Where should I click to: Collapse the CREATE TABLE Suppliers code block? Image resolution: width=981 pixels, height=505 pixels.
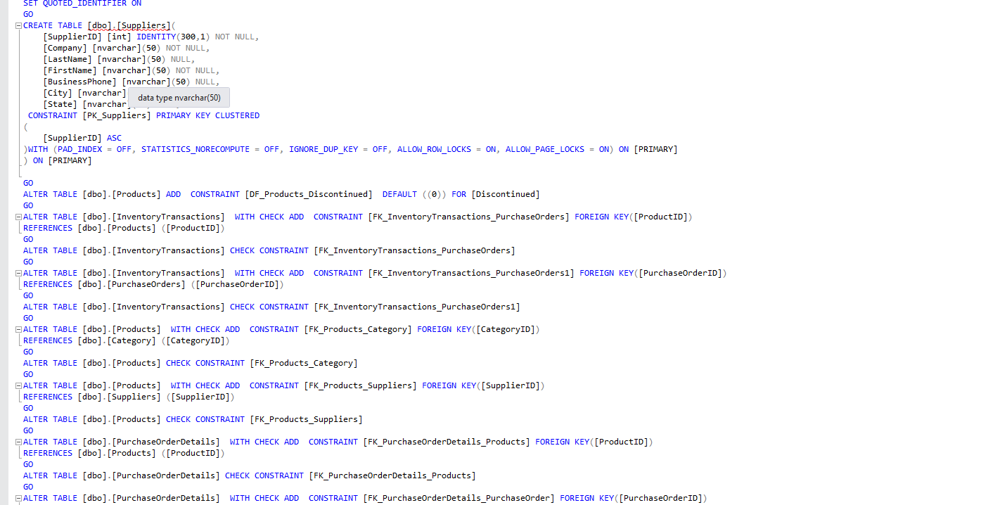[17, 25]
